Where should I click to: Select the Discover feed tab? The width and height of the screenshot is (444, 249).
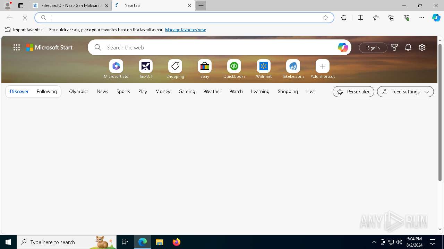click(19, 91)
